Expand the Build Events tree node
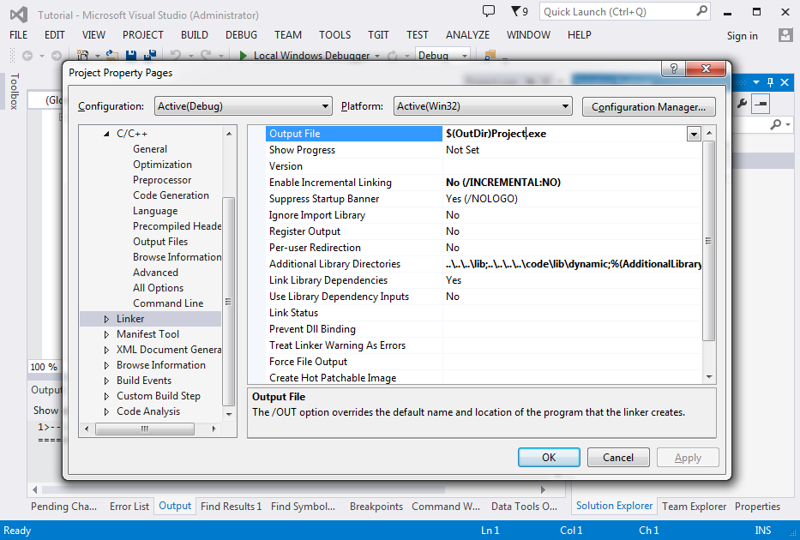The height and width of the screenshot is (540, 800). coord(106,381)
